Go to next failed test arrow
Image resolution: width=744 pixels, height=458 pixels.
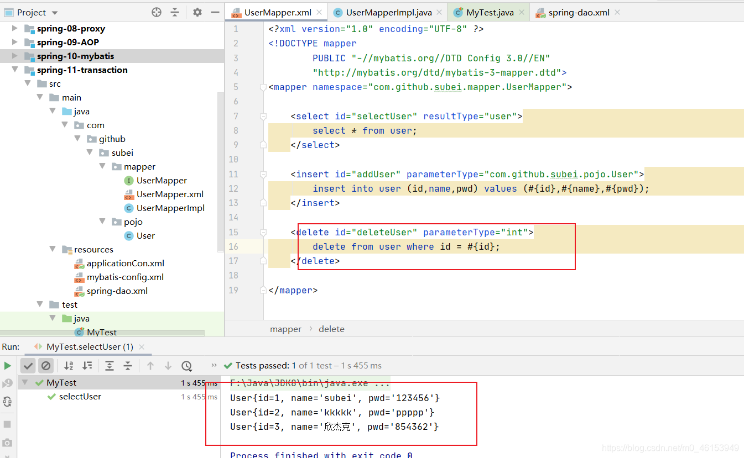point(168,366)
